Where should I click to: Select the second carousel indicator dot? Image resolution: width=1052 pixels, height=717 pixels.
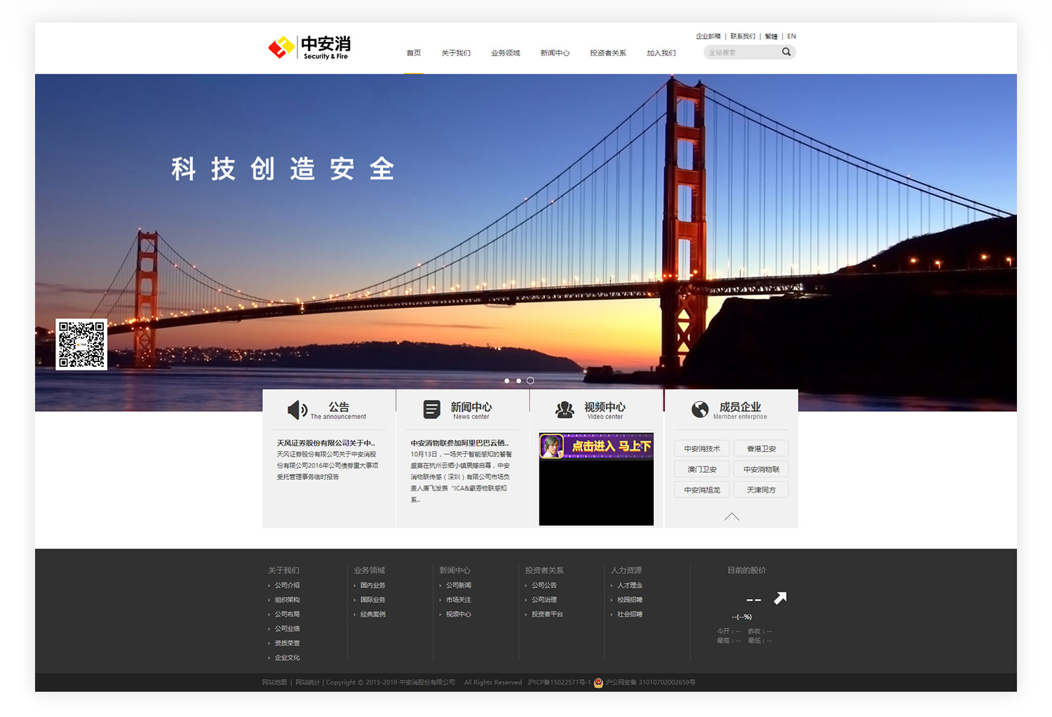coord(518,380)
